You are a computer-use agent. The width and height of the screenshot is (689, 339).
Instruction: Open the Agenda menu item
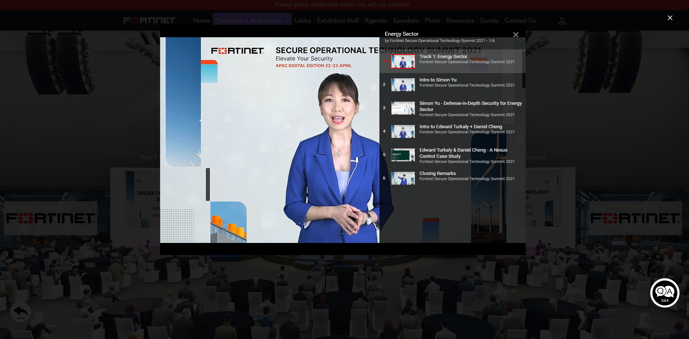tap(376, 20)
